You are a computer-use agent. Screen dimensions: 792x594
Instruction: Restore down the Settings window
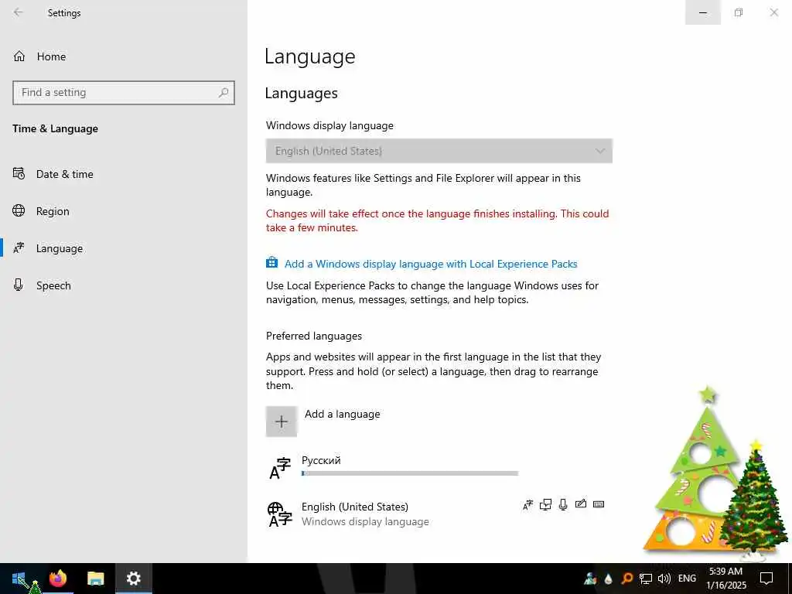coord(739,12)
